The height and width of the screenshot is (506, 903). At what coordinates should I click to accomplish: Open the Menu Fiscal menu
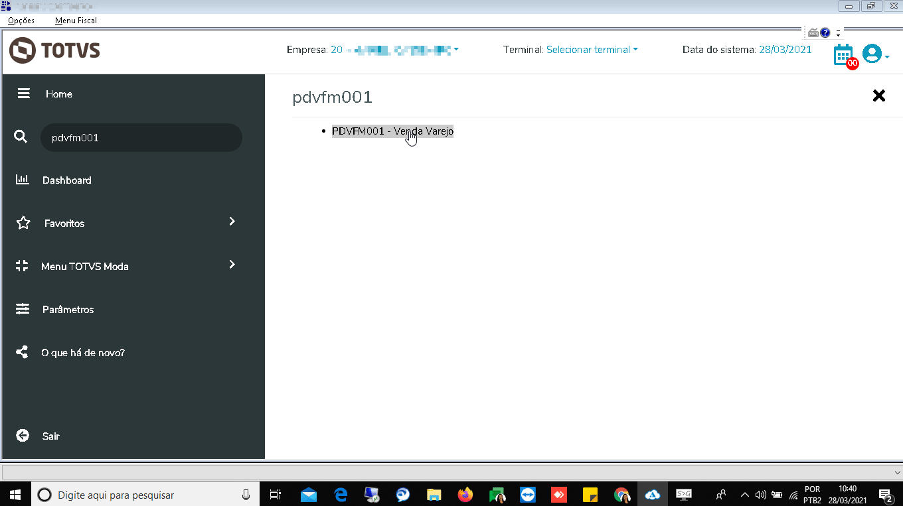tap(76, 21)
